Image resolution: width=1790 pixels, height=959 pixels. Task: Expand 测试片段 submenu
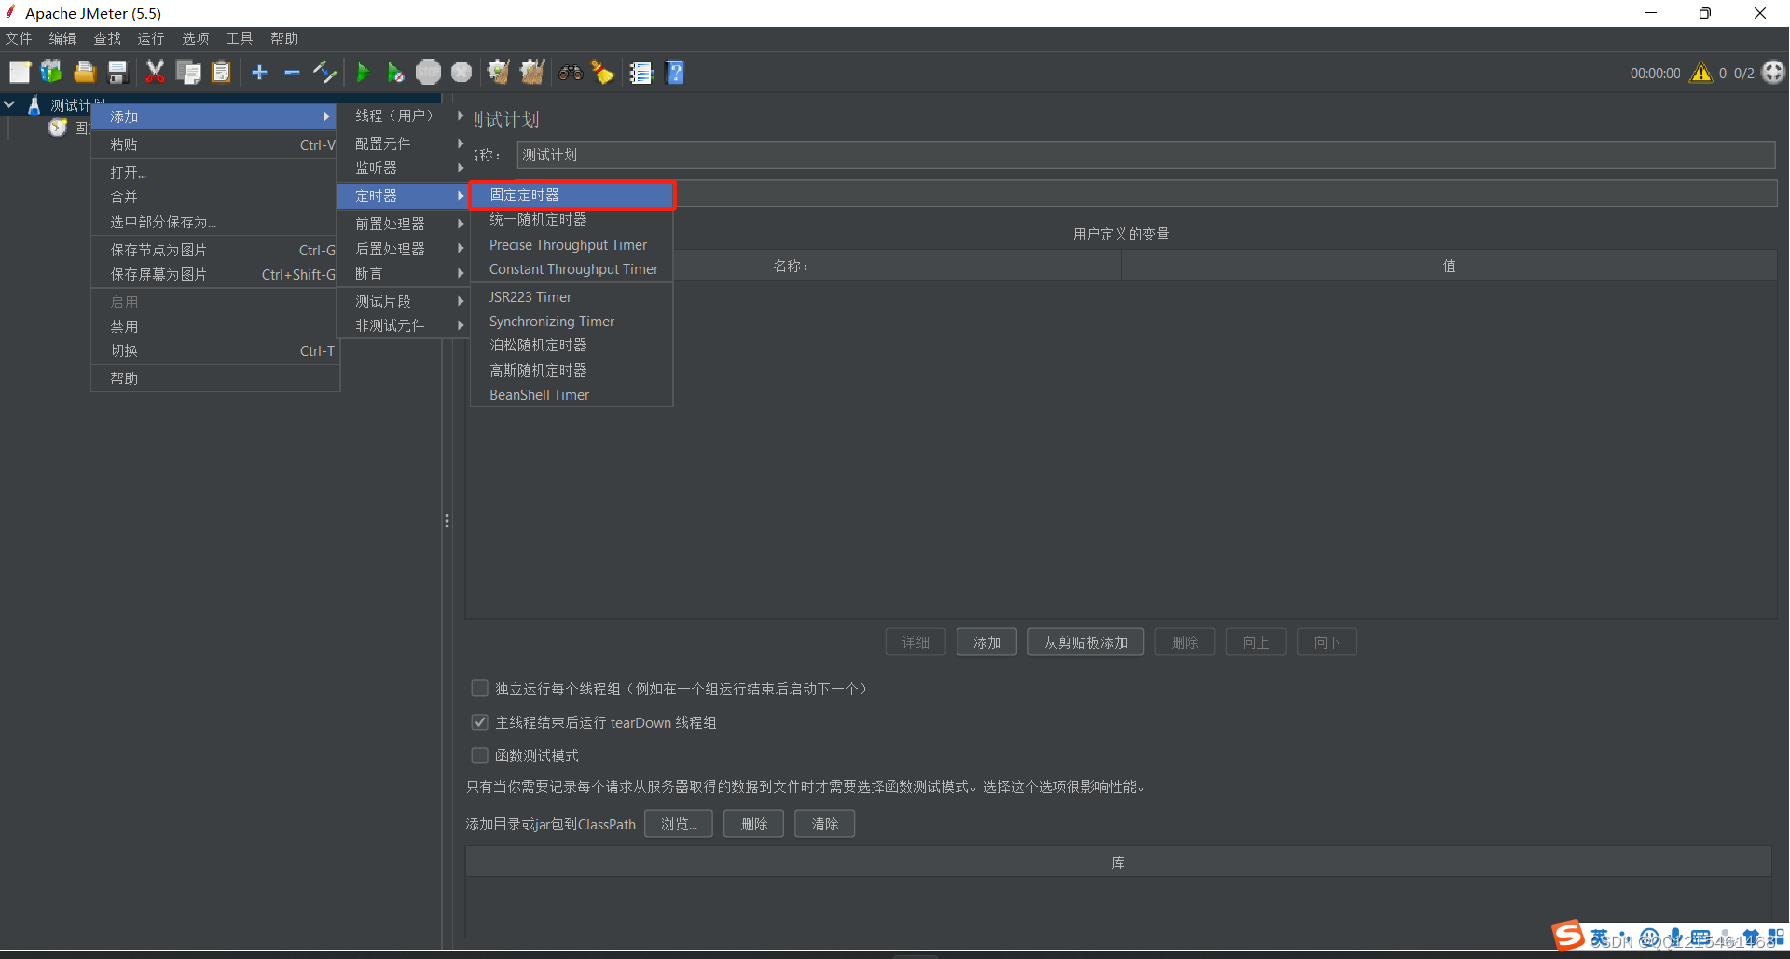click(x=405, y=301)
